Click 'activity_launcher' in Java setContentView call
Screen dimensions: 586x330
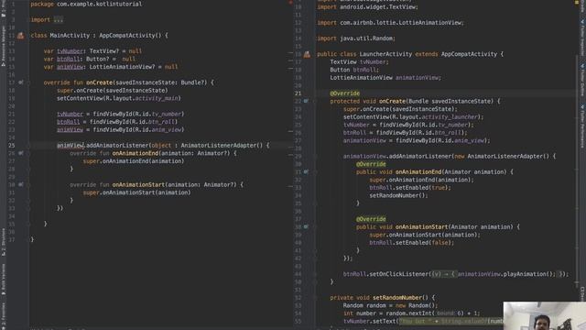(x=450, y=117)
